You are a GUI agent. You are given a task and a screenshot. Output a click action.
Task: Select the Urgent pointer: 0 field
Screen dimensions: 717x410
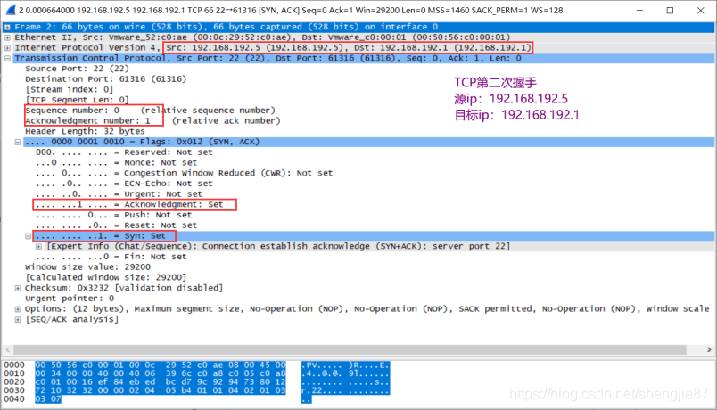67,298
